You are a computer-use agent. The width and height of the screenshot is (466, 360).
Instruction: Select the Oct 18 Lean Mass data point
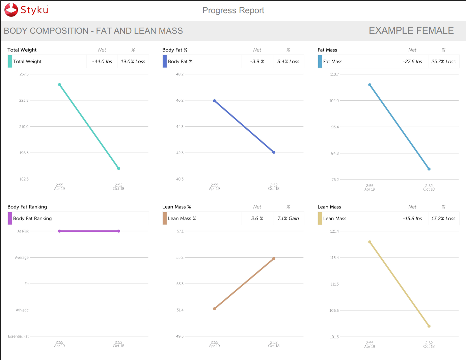coord(429,326)
